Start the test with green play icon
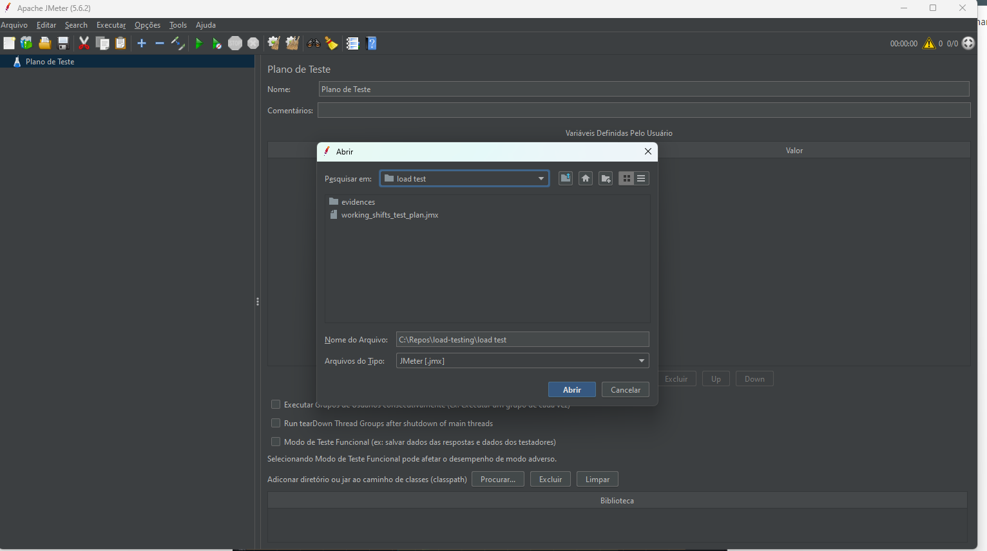Screen dimensions: 987x551 point(198,43)
